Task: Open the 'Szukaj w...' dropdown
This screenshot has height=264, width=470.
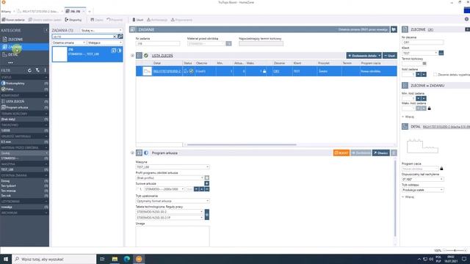Action: (101, 30)
